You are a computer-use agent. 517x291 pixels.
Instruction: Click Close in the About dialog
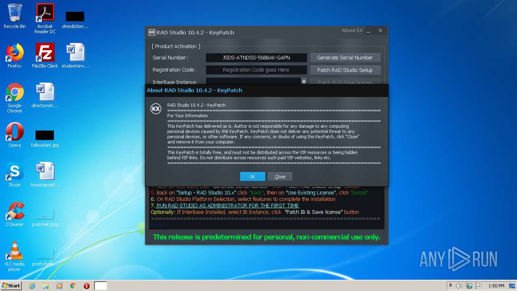(x=280, y=177)
